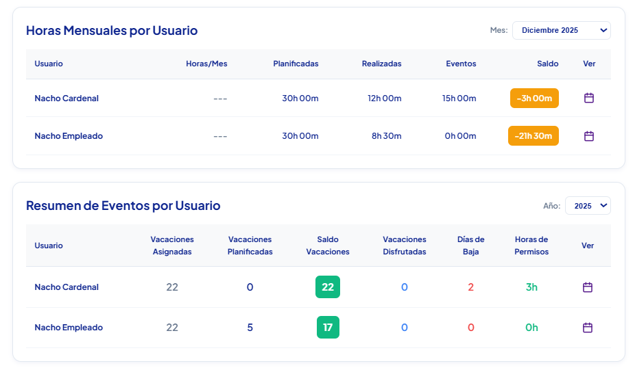Click the -3h 00m saldo badge
This screenshot has height=370, width=635.
coord(534,98)
